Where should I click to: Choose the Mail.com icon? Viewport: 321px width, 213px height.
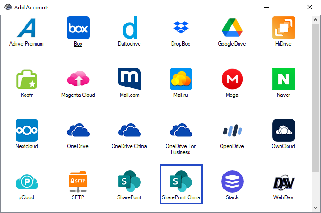click(130, 79)
